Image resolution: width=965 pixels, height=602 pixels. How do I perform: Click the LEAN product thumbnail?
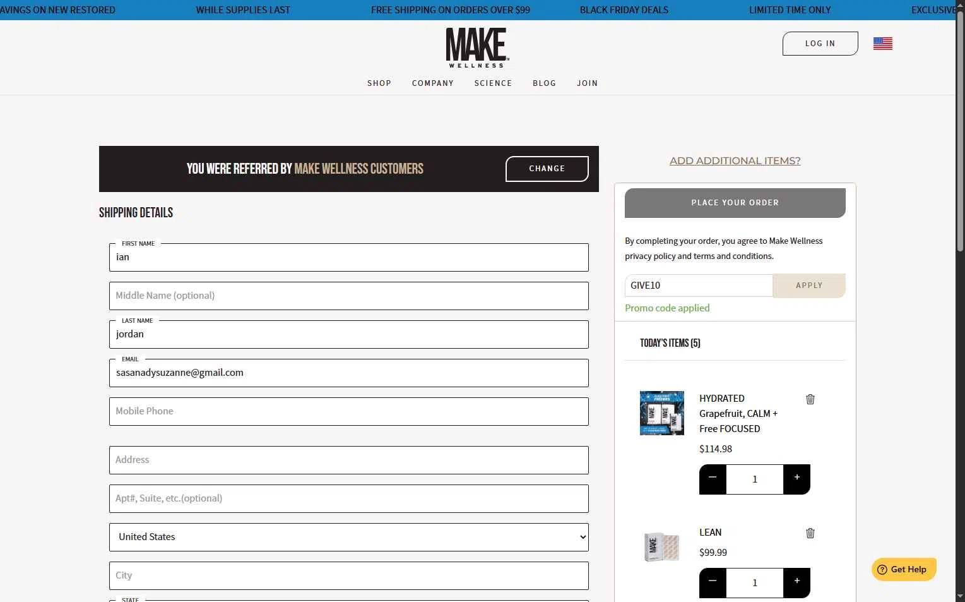click(x=662, y=547)
